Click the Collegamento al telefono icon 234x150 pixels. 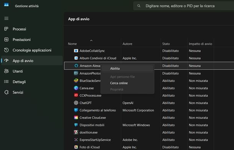pos(76,110)
